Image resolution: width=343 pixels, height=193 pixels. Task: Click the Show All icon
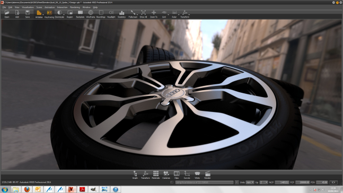[x=143, y=14]
